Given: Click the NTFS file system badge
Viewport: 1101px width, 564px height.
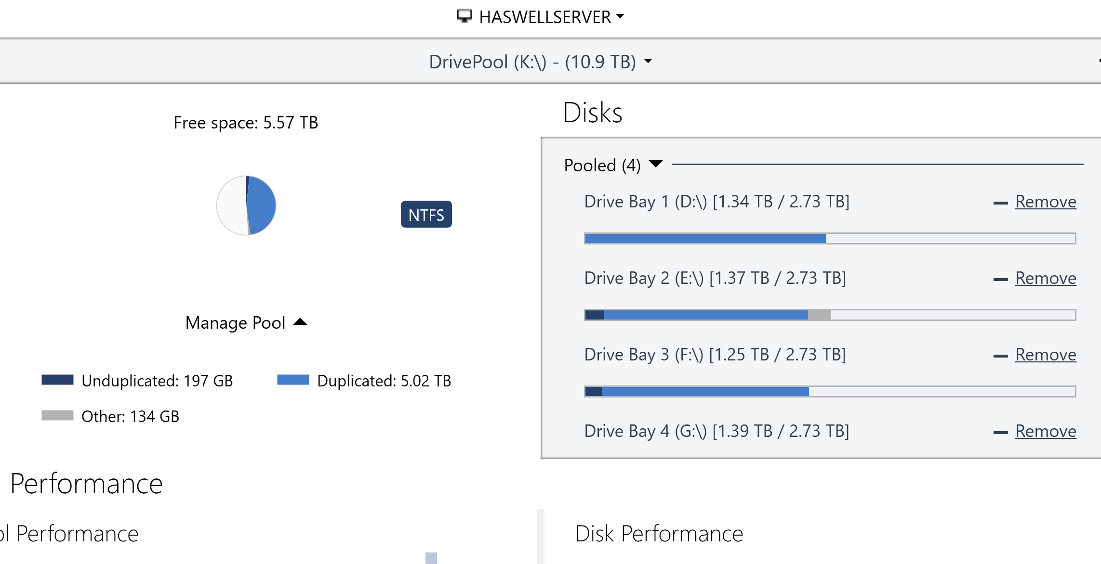Looking at the screenshot, I should point(426,215).
